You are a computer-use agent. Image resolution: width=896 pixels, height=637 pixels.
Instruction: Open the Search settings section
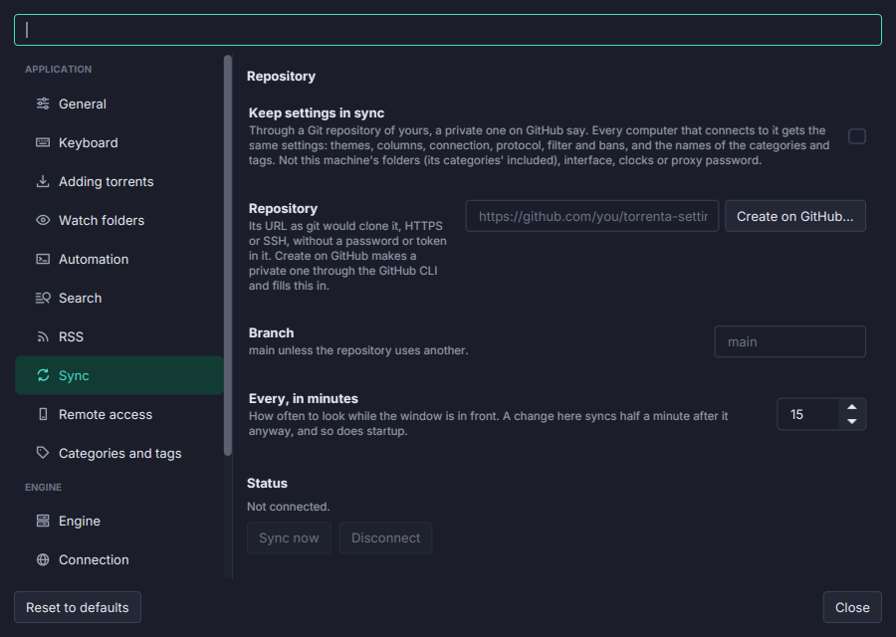pyautogui.click(x=118, y=298)
